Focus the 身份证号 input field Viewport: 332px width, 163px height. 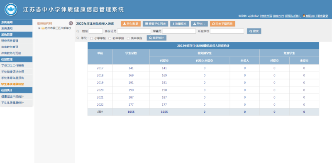point(134,31)
